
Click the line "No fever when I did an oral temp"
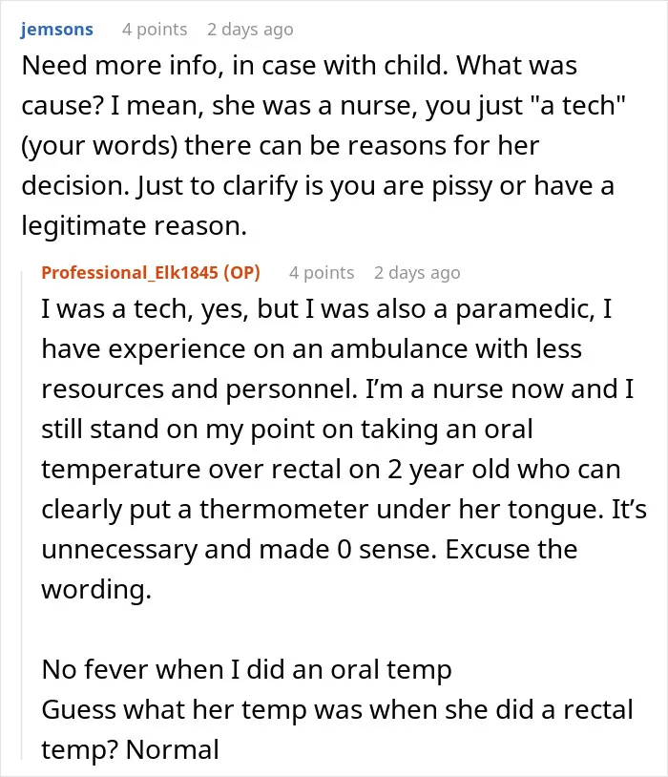coord(247,670)
